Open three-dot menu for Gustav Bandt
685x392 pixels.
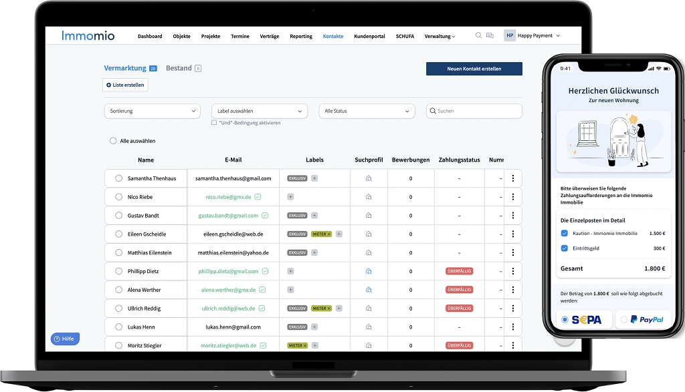tap(513, 216)
